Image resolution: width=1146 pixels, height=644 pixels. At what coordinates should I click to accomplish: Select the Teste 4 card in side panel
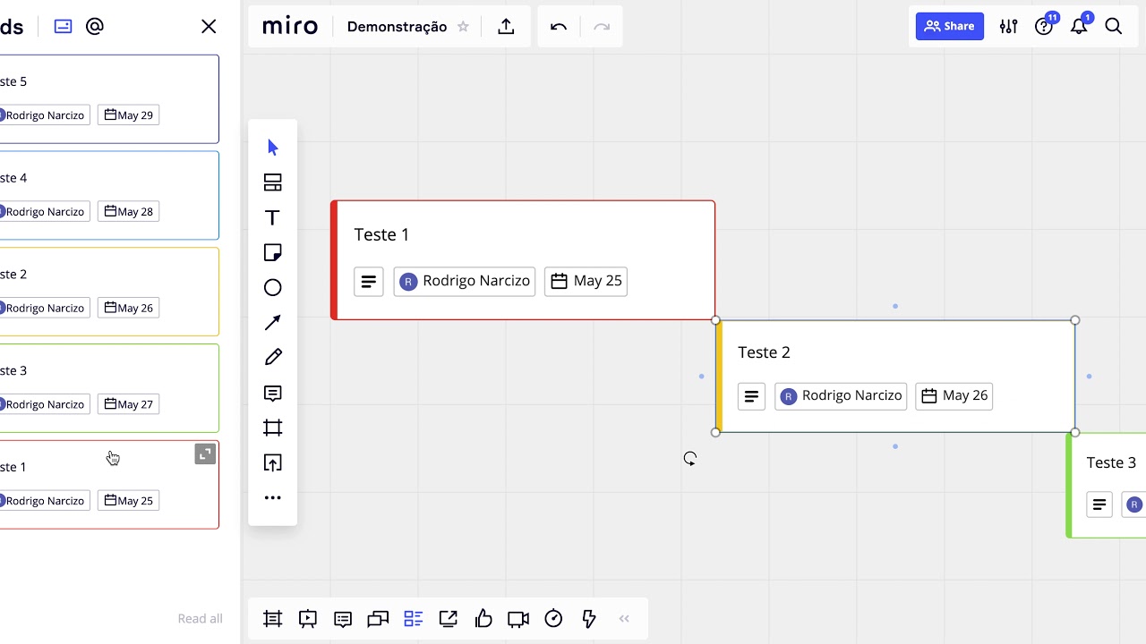pos(107,195)
